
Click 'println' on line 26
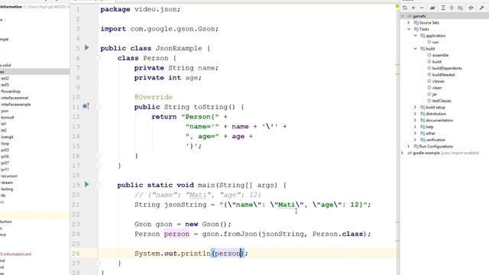pyautogui.click(x=196, y=253)
